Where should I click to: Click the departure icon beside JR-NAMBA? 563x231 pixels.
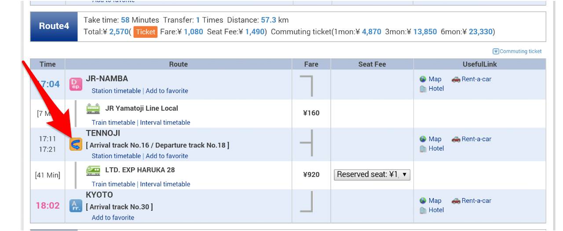coord(76,84)
